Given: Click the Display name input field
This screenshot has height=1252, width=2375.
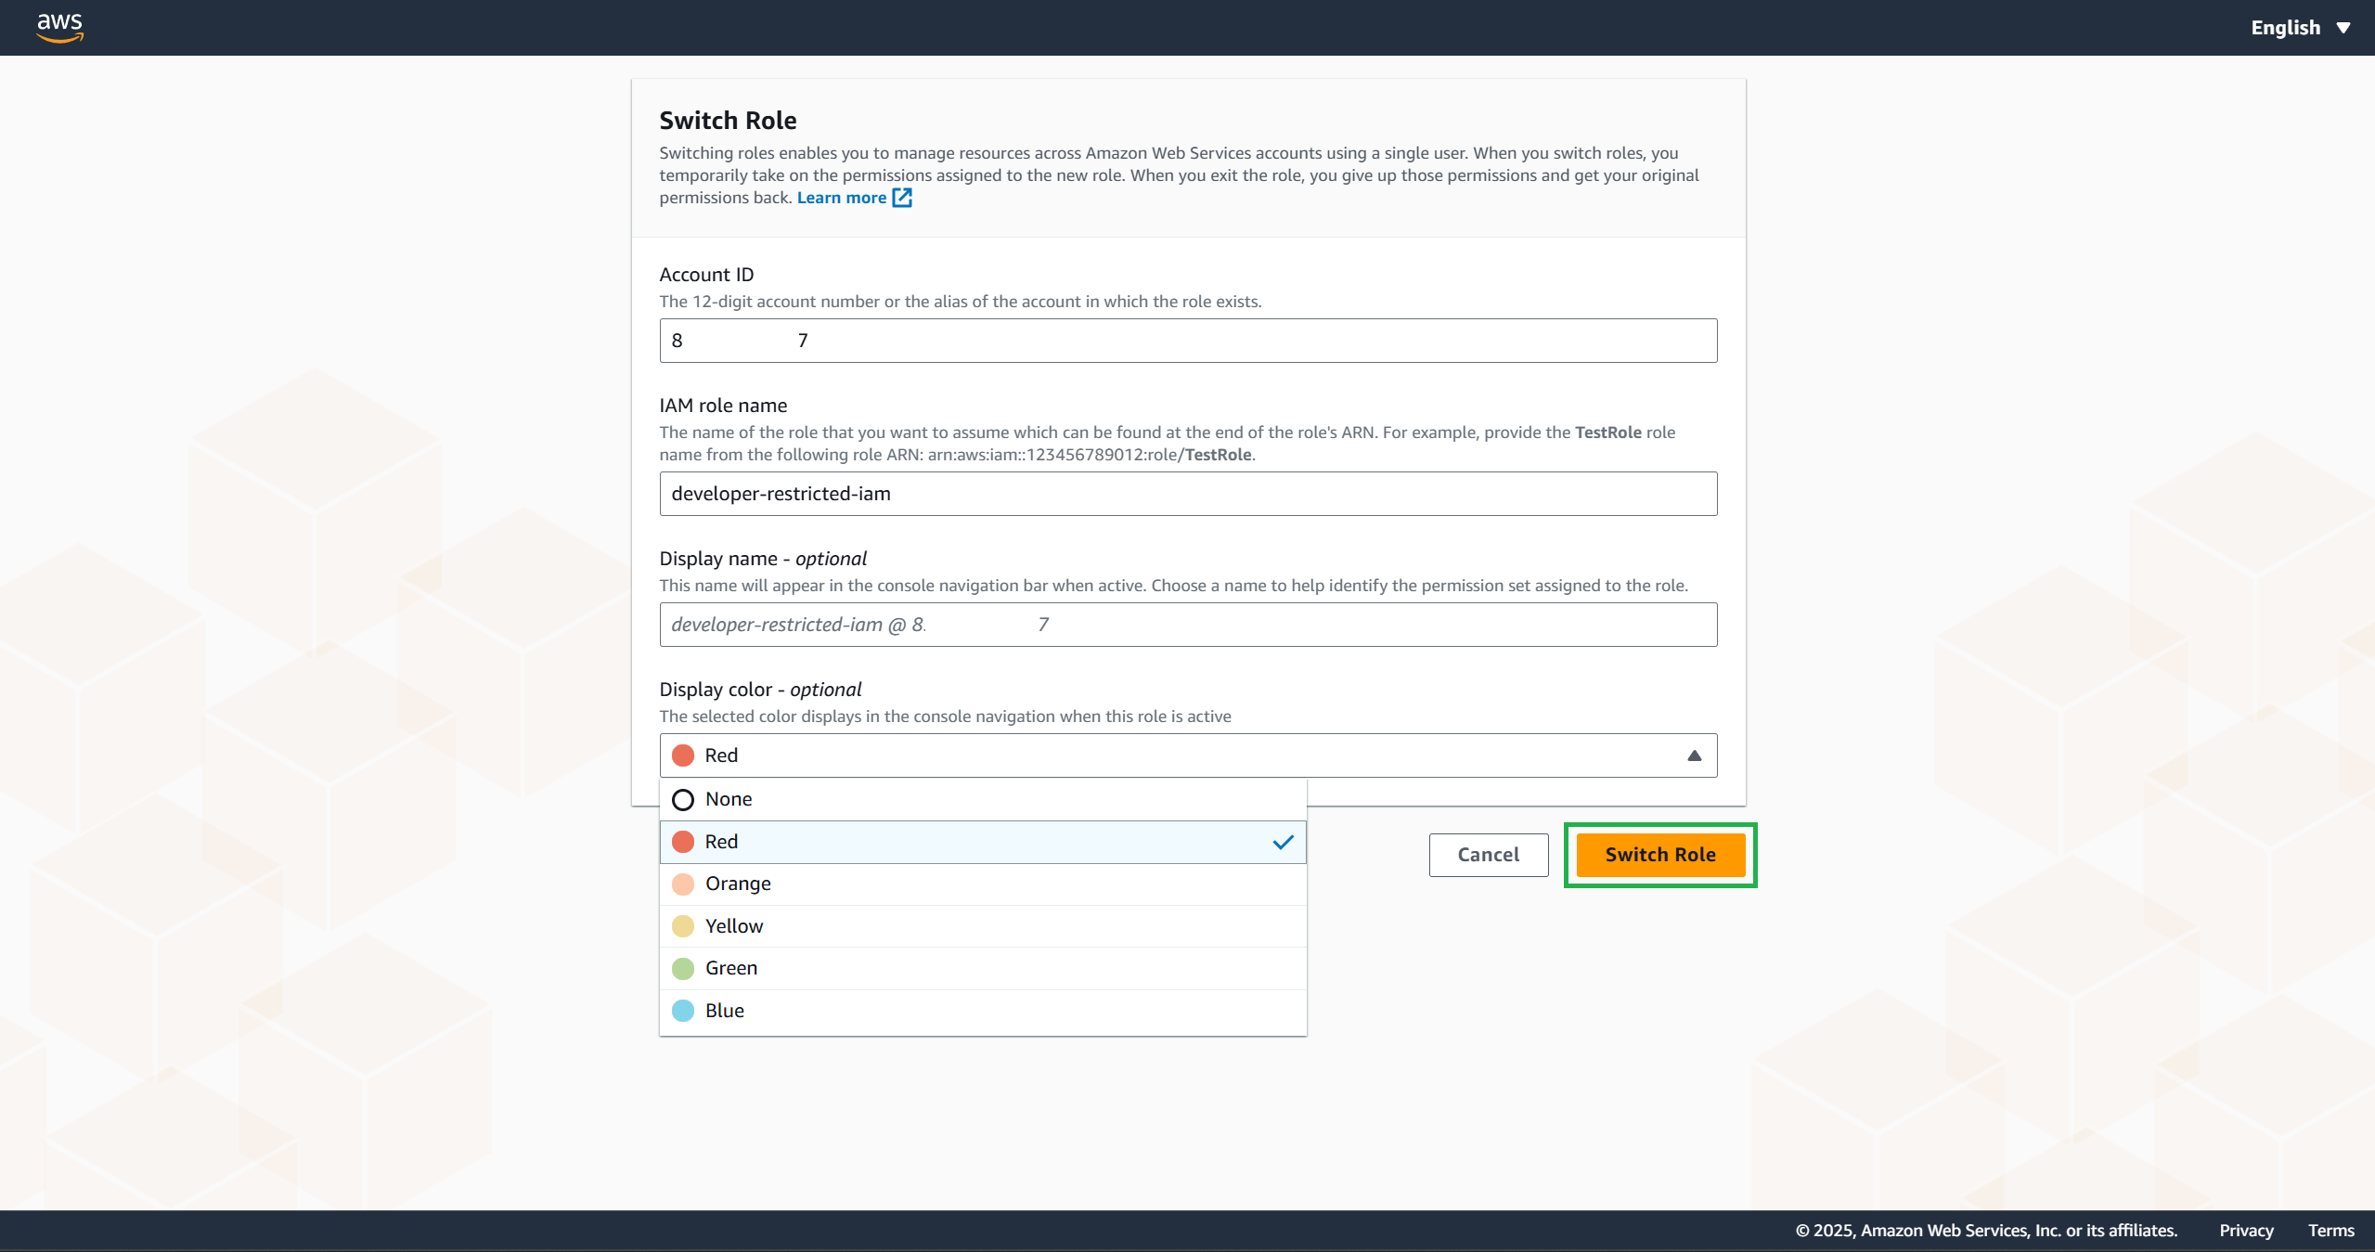Looking at the screenshot, I should [x=1188, y=625].
